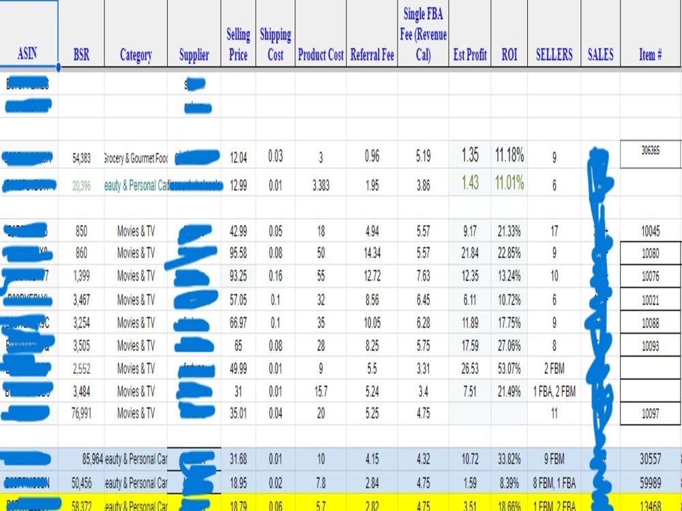The image size is (682, 511).
Task: Select green ROI cell 11.01%
Action: (x=509, y=183)
